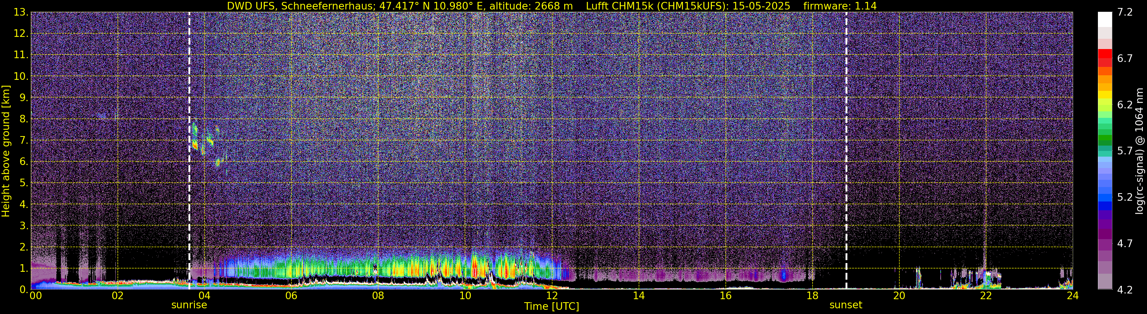1147x314 pixels.
Task: Click the white dashed sunrise marker line
Action: [x=189, y=150]
